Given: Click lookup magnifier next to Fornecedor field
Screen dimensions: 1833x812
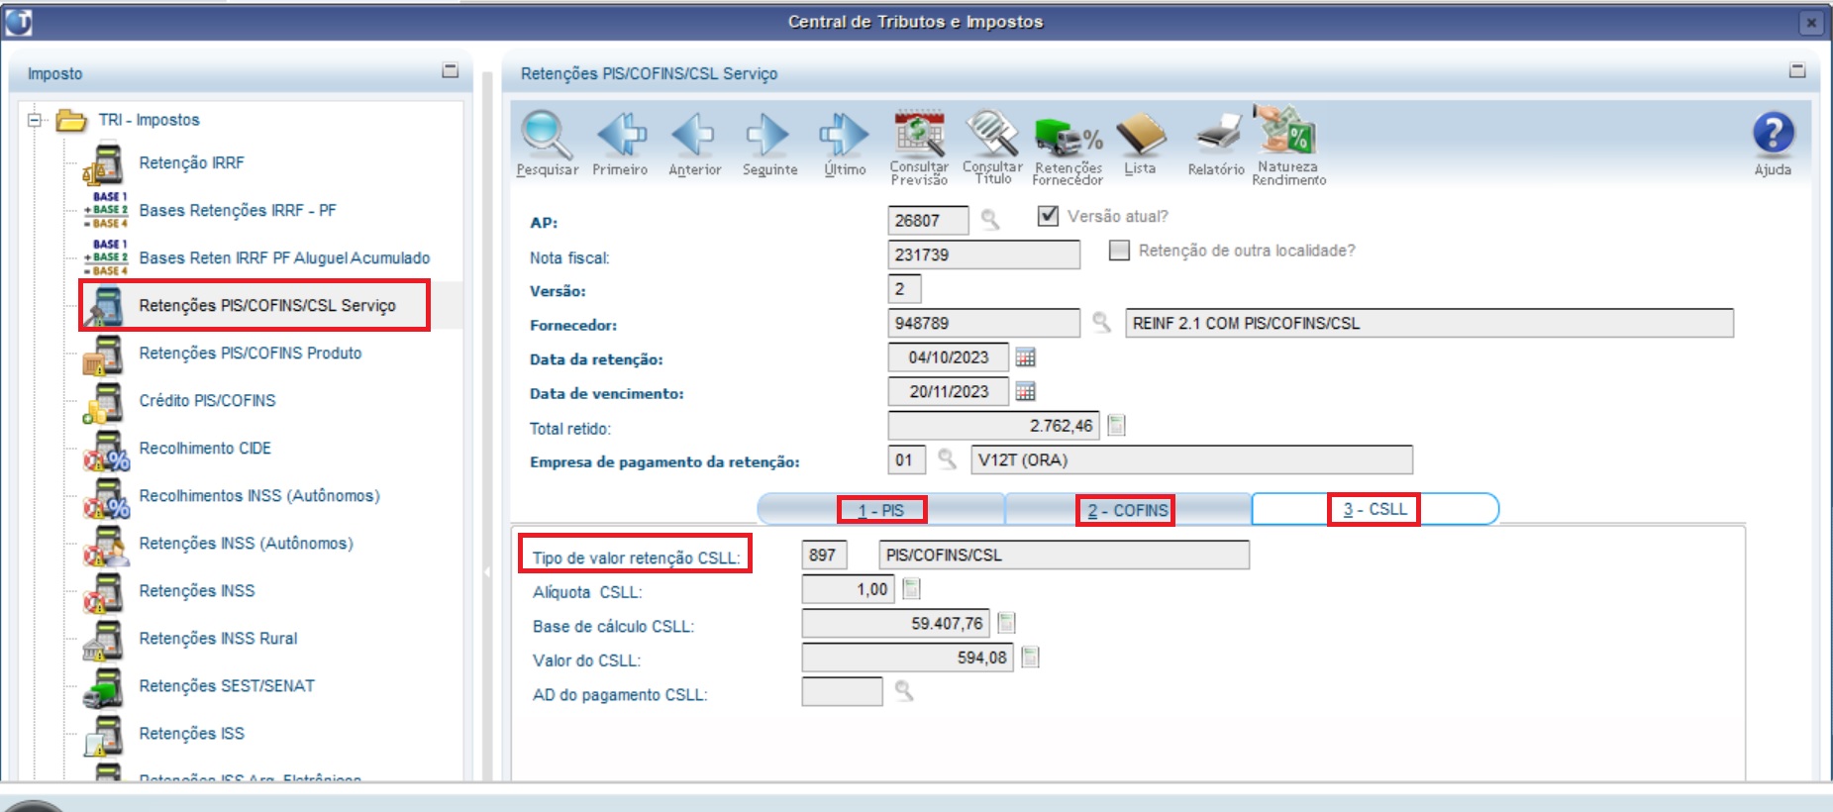Looking at the screenshot, I should tap(1101, 323).
